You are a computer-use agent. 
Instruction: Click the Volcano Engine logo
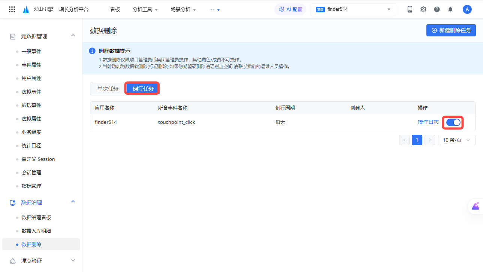point(26,9)
